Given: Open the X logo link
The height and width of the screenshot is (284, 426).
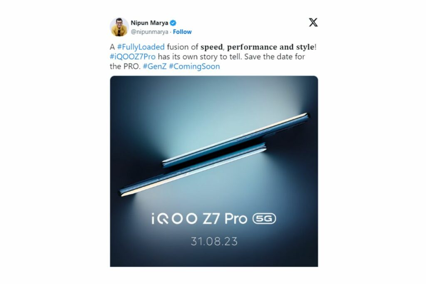Looking at the screenshot, I should (313, 22).
